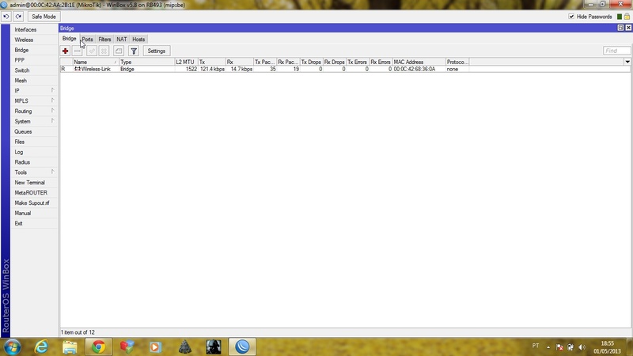Expand Tools submenu
Viewport: 633px width, 356px height.
tap(34, 172)
